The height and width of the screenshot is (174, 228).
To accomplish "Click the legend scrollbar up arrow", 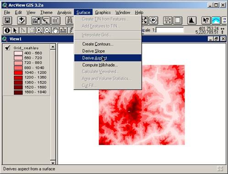I will [53, 46].
